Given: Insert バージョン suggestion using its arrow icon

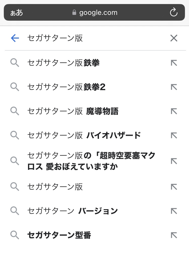Looking at the screenshot, I should [x=174, y=211].
